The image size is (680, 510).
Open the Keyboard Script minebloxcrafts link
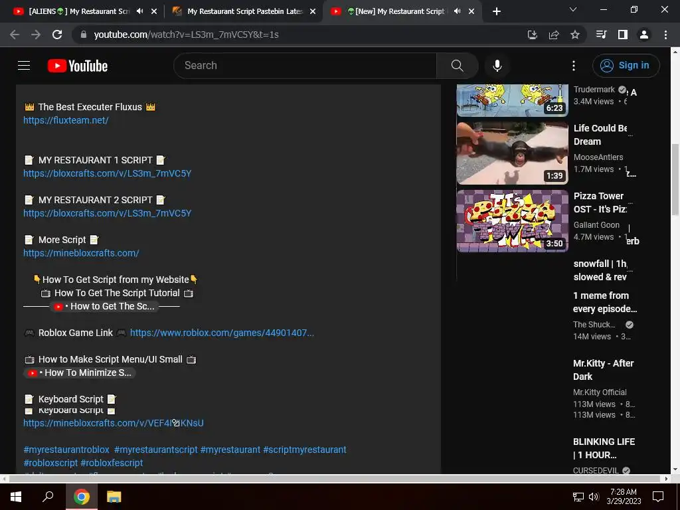point(113,423)
